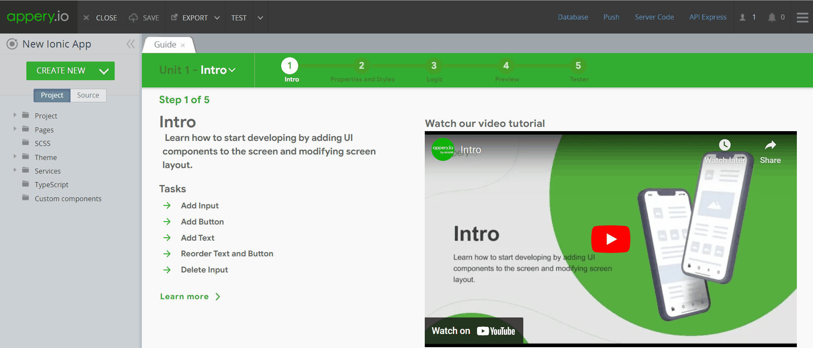
Task: Expand the Theme folder
Action: point(15,157)
